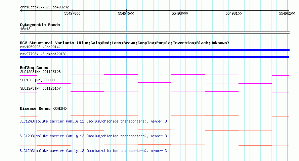Open second SLC12A3 solute carrier OMIM link
Screen dimensions: 299x161
point(93,136)
